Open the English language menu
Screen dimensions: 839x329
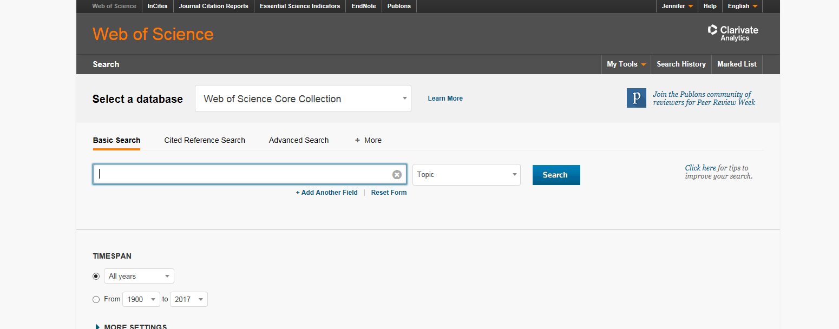click(x=742, y=6)
